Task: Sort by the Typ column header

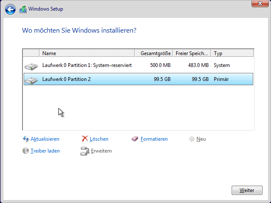Action: (232, 53)
